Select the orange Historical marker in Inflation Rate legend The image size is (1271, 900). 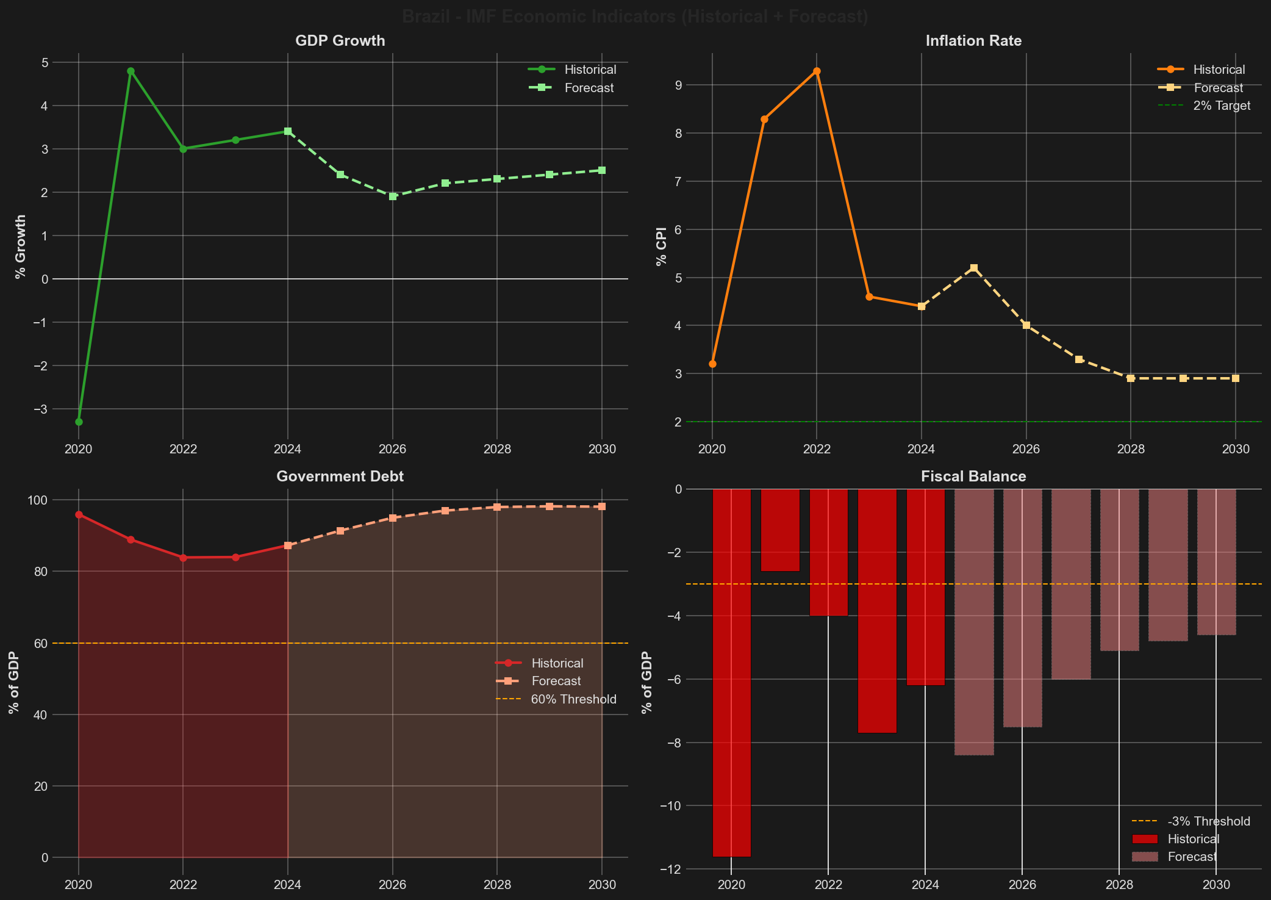(x=1172, y=69)
